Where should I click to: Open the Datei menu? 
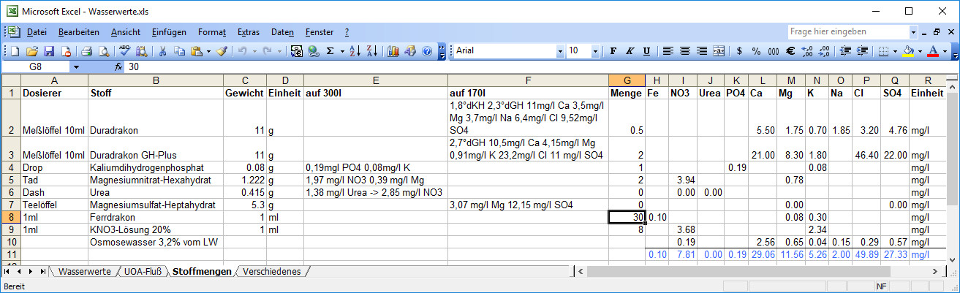(x=37, y=32)
